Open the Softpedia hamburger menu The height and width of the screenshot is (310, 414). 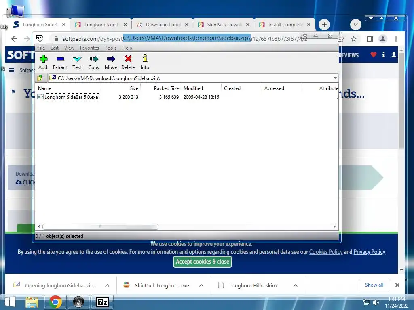[x=12, y=70]
